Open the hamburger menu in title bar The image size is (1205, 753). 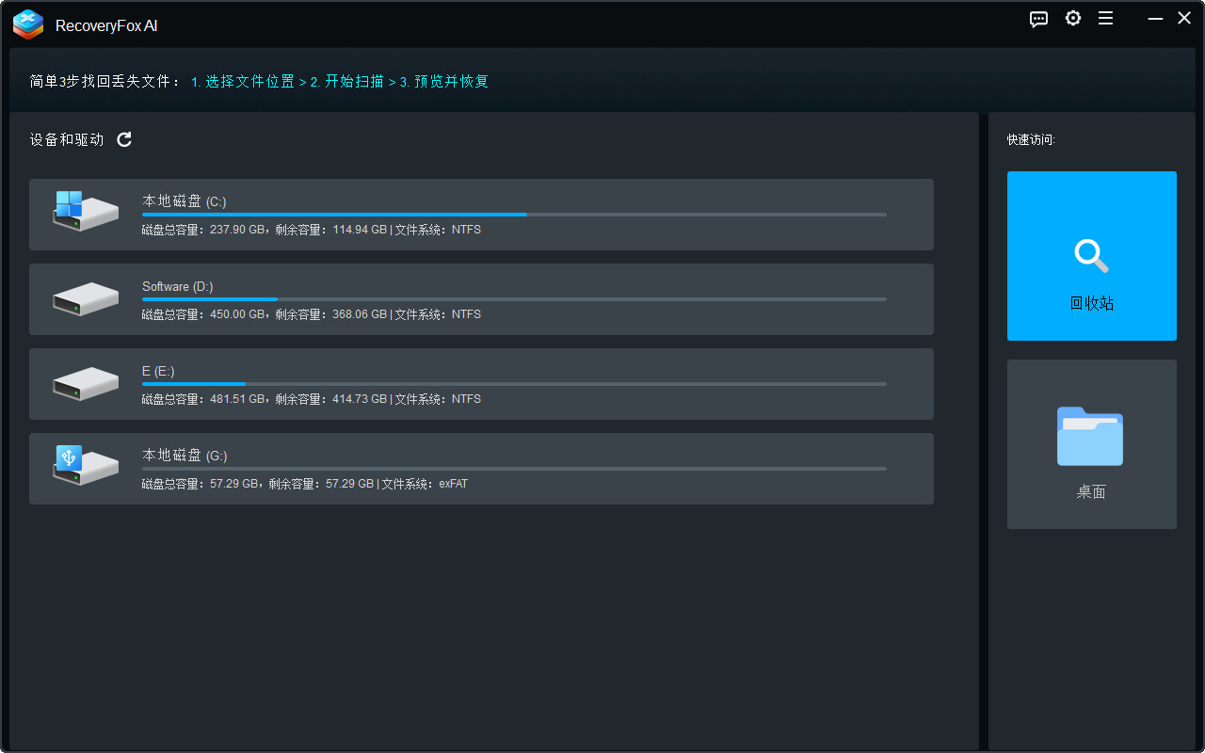click(1106, 19)
